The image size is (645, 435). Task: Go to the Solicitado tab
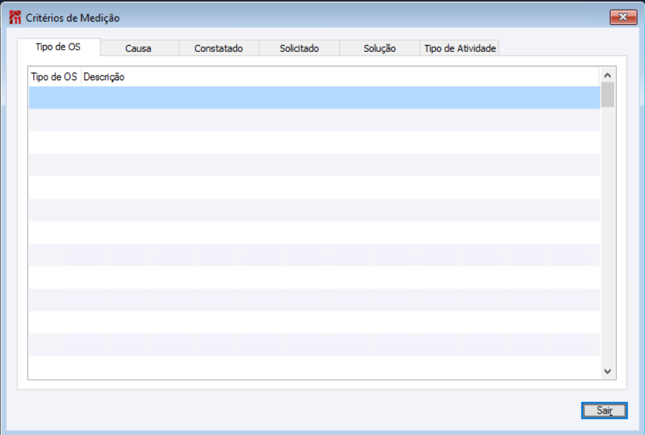299,48
